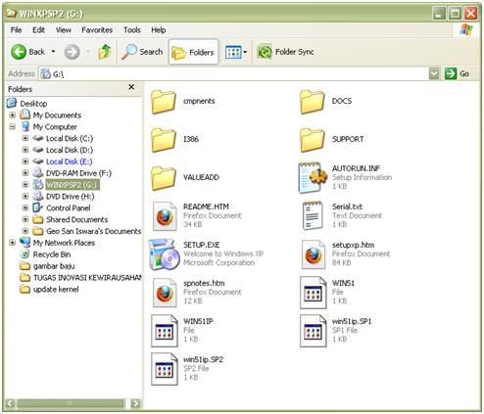Select the VALUEADD folder icon

164,178
